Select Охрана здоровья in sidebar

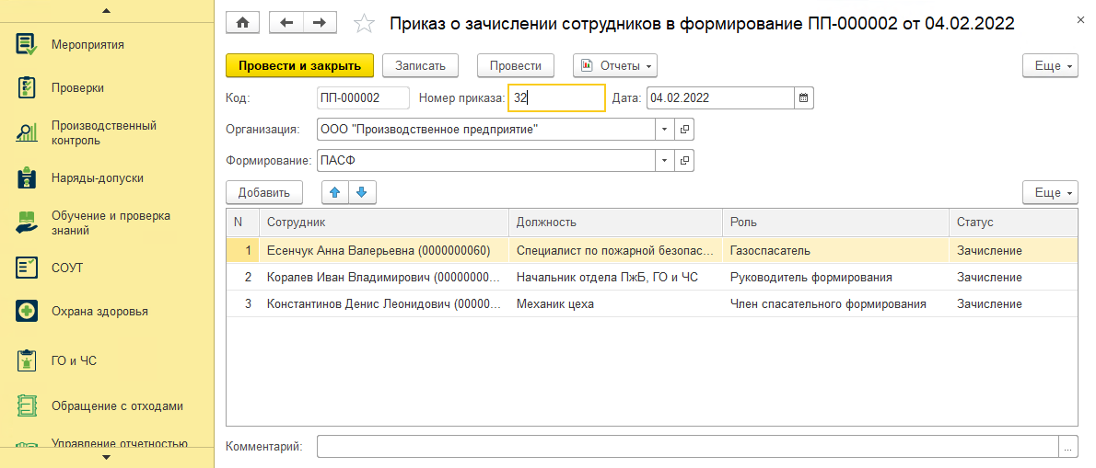(x=100, y=311)
